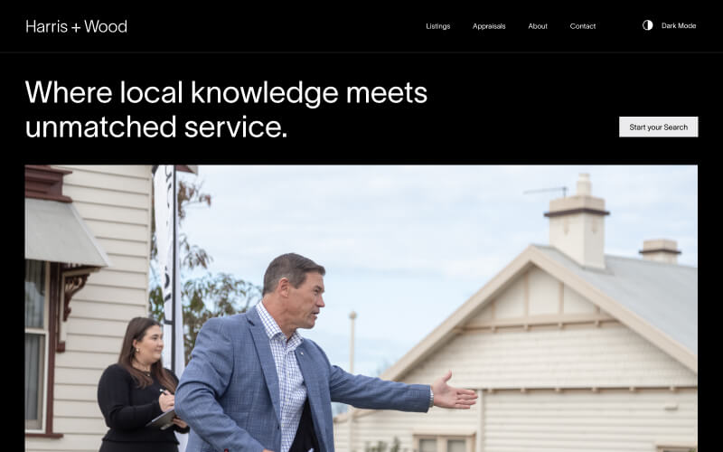Click the Dark Mode label

[x=679, y=26]
